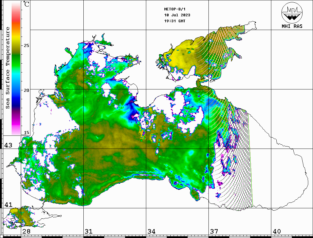Click the temperature color scale bar
313x238 pixels.
click(x=16, y=68)
